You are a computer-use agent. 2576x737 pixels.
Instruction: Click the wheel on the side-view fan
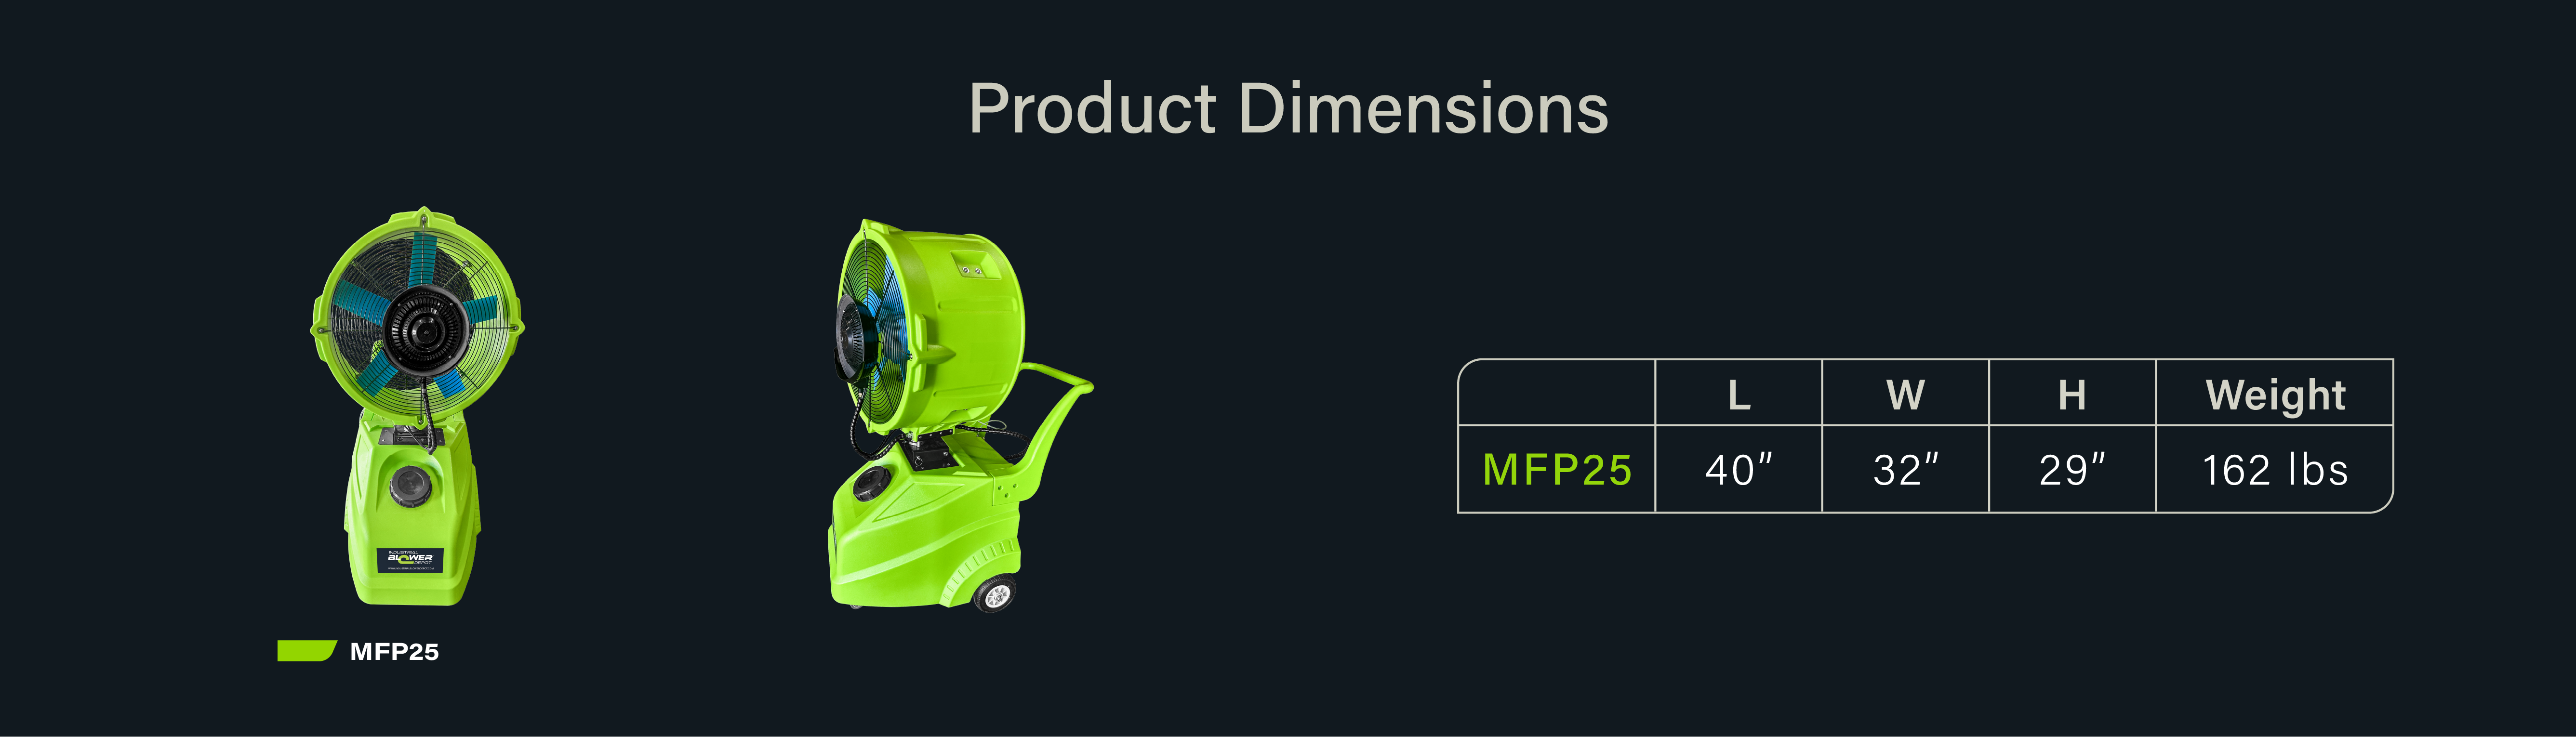(x=994, y=594)
